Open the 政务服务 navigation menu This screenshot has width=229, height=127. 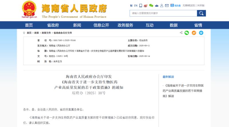pos(125,25)
